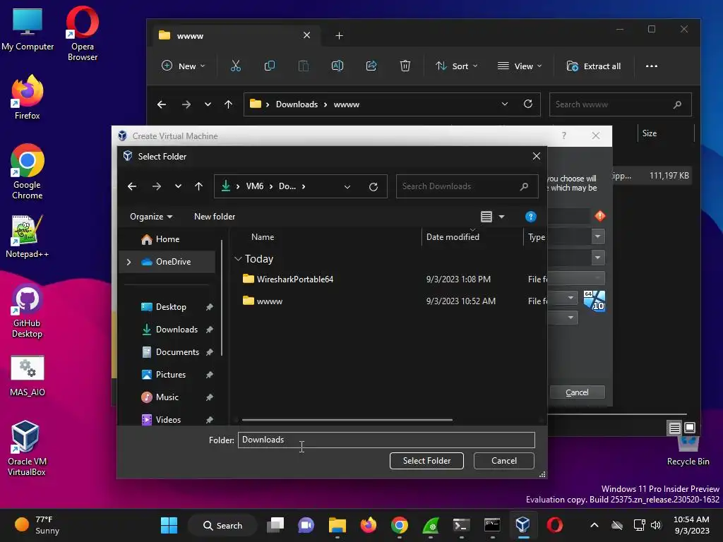
Task: Refresh the Select Folder dialog listing
Action: (x=374, y=186)
